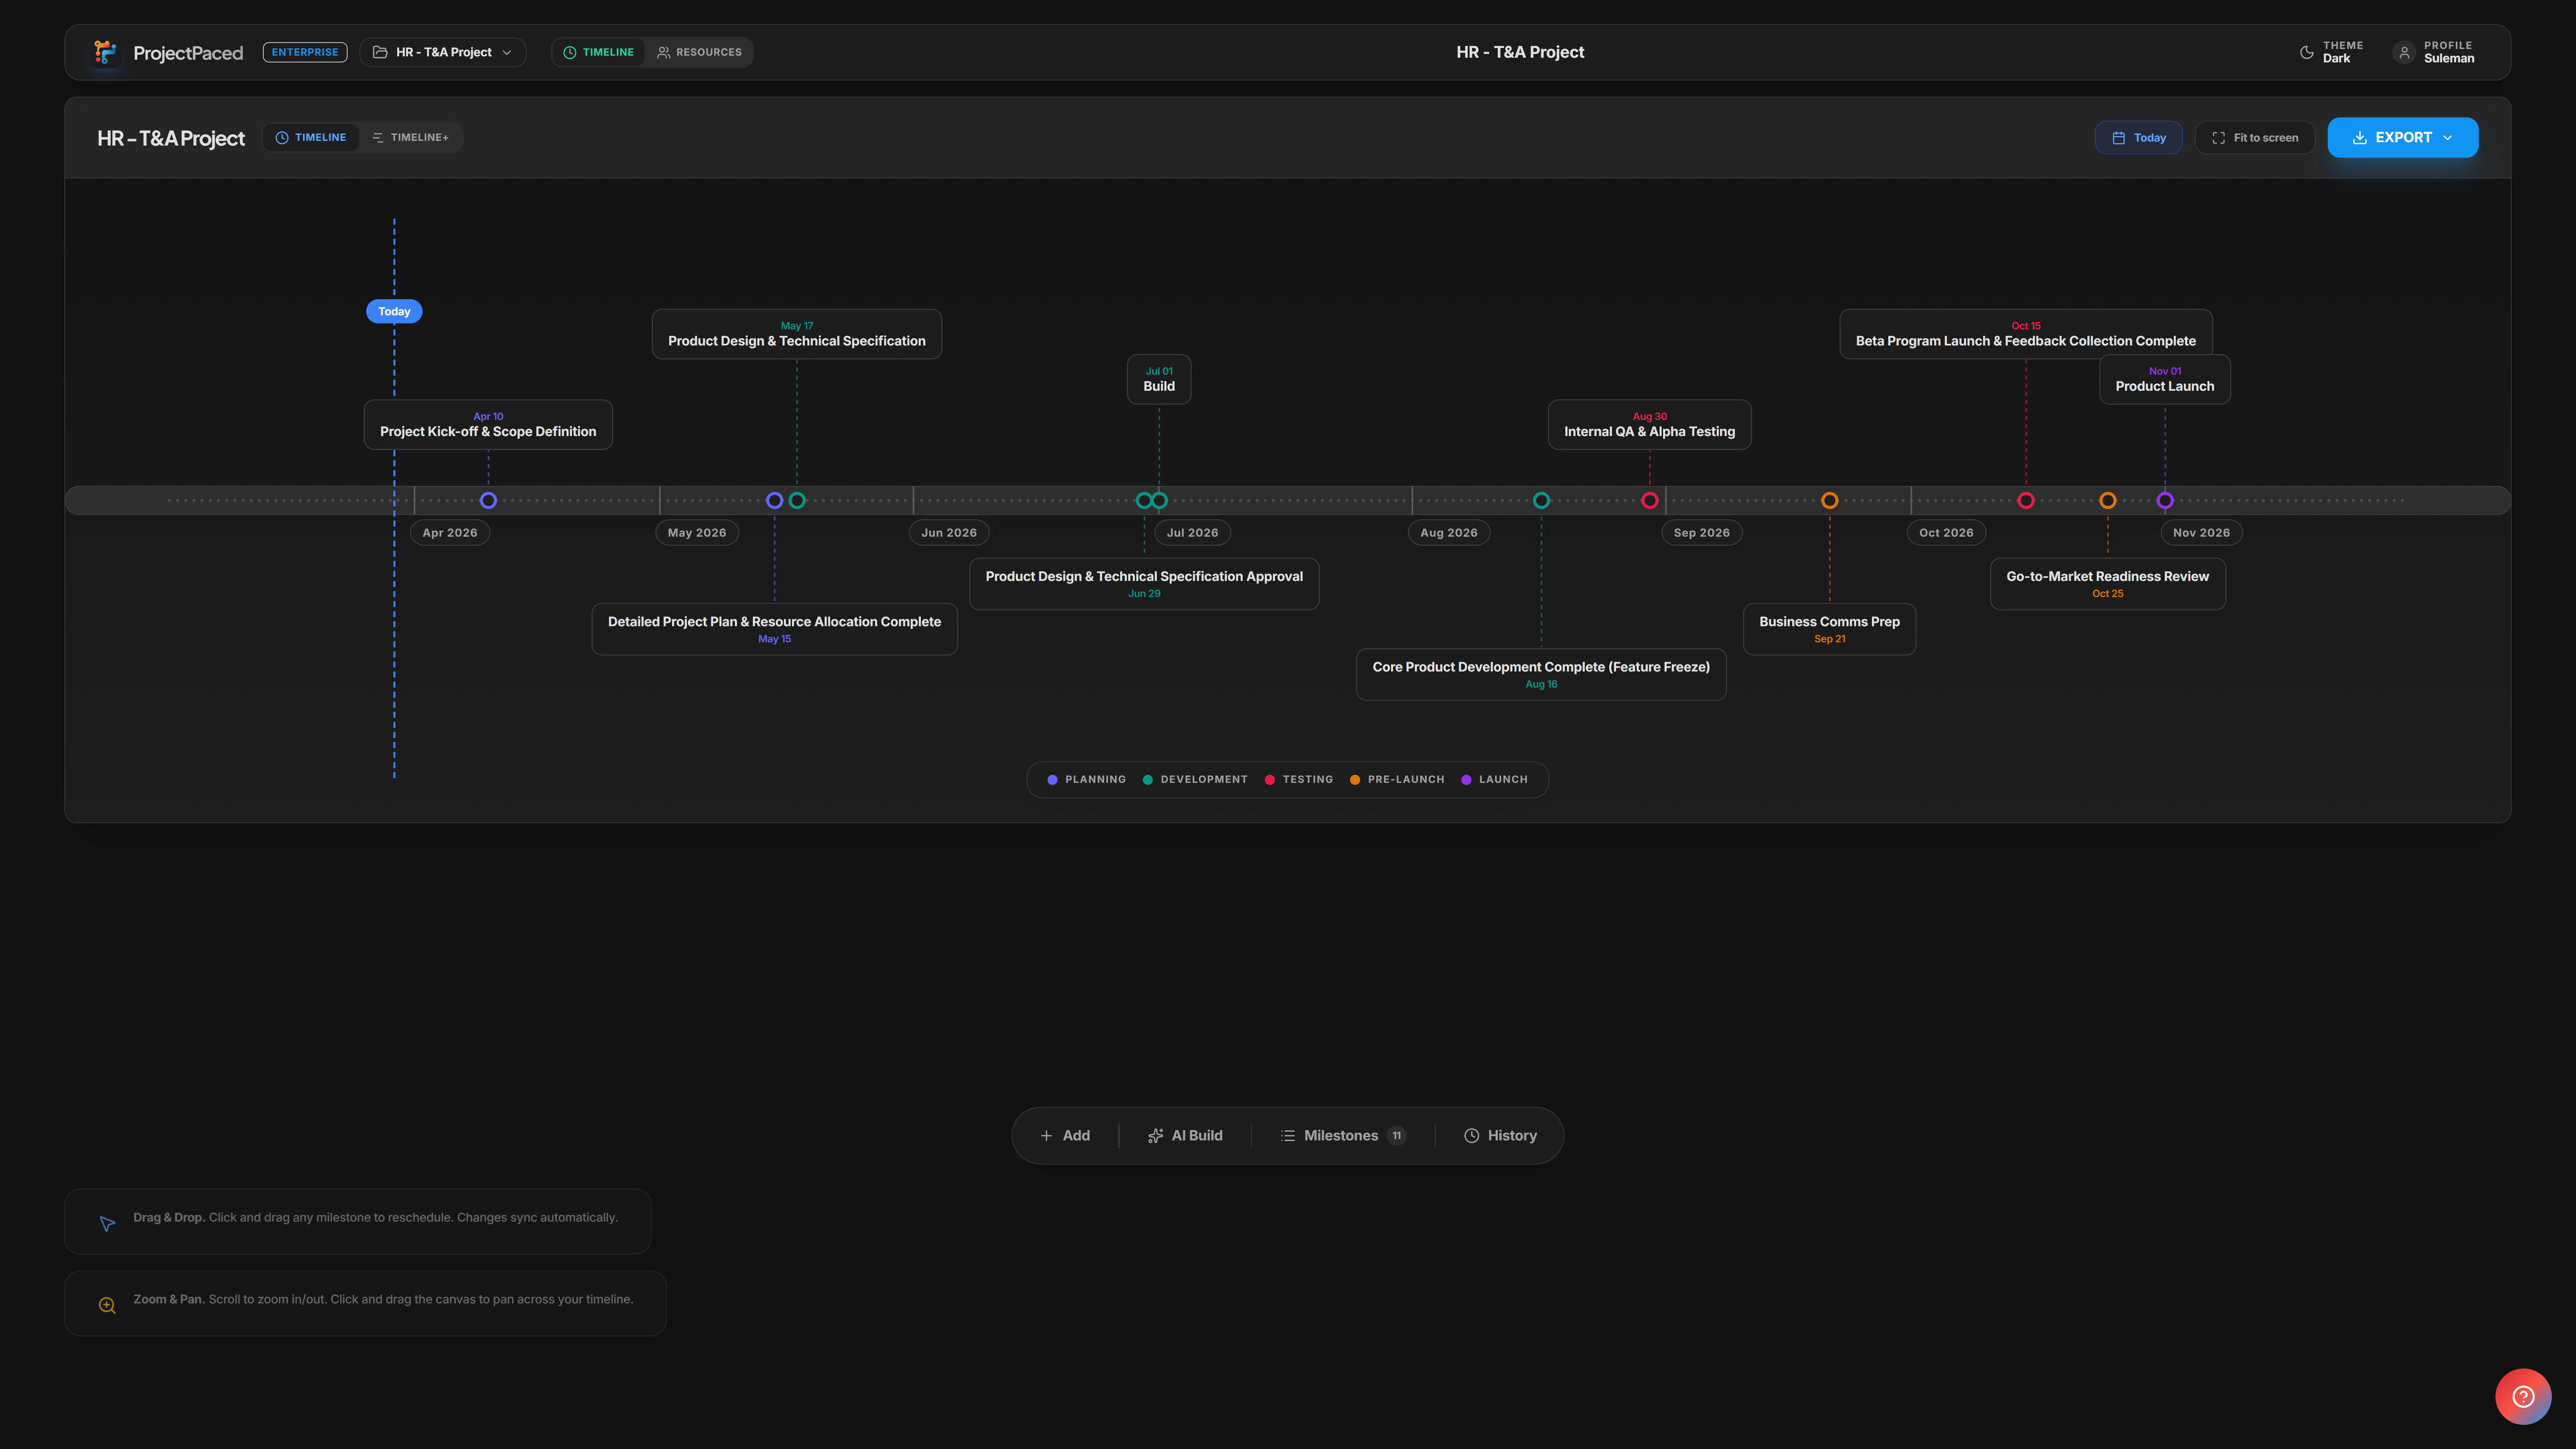Select the Sep 21 Business Comms Prep marker dot
The height and width of the screenshot is (1449, 2576).
(1830, 500)
